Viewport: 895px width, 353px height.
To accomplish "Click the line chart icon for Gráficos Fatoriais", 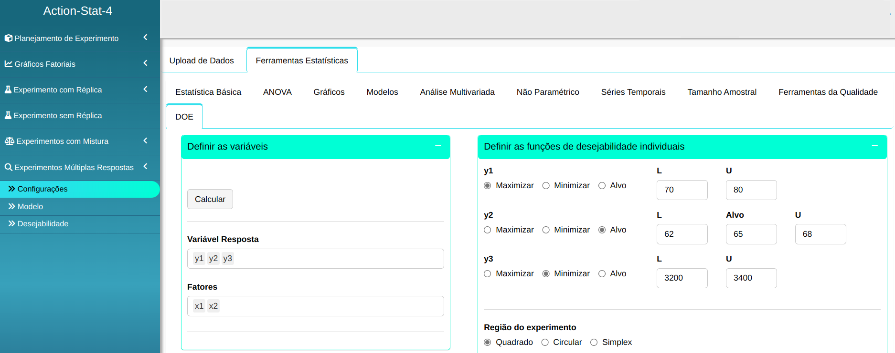I will point(8,64).
